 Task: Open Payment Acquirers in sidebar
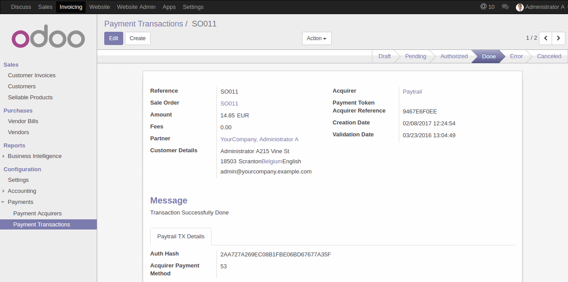(38, 214)
